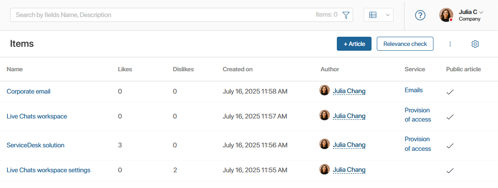Click Julia Chang author in Live Chats workspace row
This screenshot has height=188, width=498.
coord(349,116)
